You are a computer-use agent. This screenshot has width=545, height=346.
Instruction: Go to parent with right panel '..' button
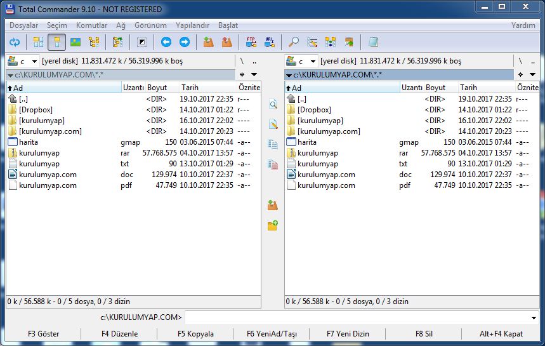(x=533, y=61)
